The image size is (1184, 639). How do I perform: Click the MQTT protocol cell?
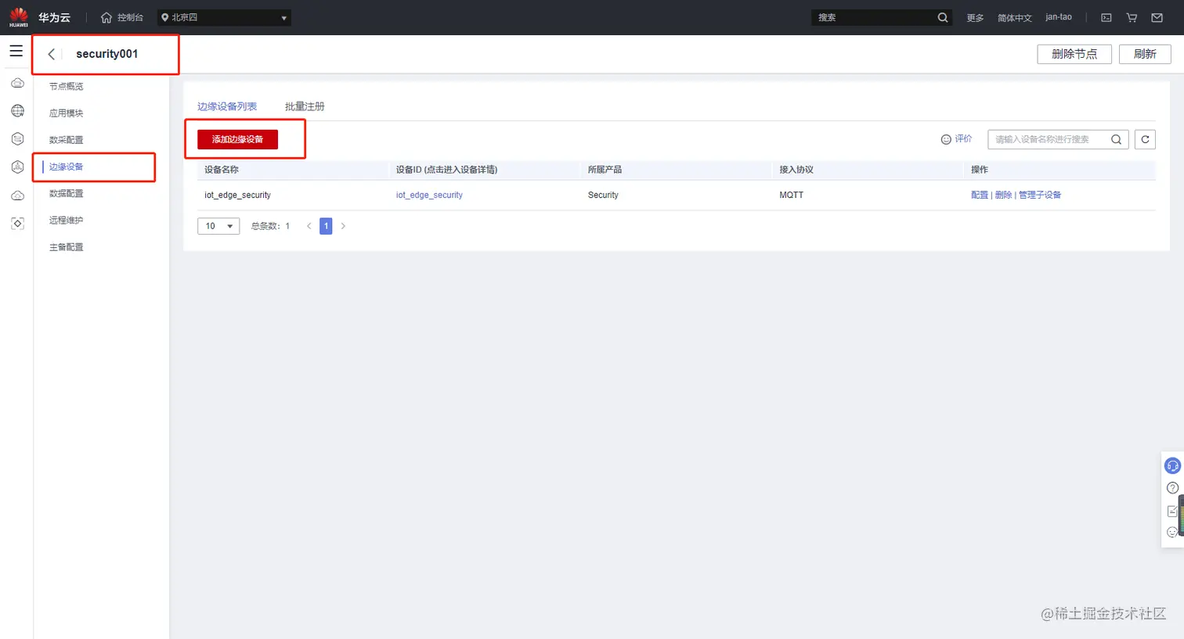click(791, 195)
